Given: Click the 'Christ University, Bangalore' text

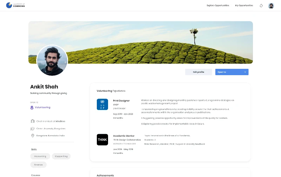Looking at the screenshot, I should [51, 129].
